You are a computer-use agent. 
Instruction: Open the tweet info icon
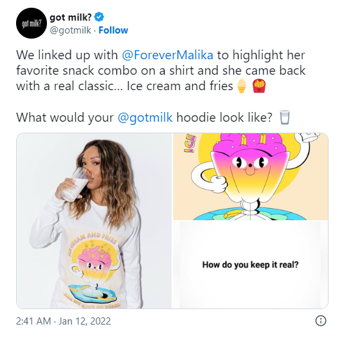[x=321, y=321]
